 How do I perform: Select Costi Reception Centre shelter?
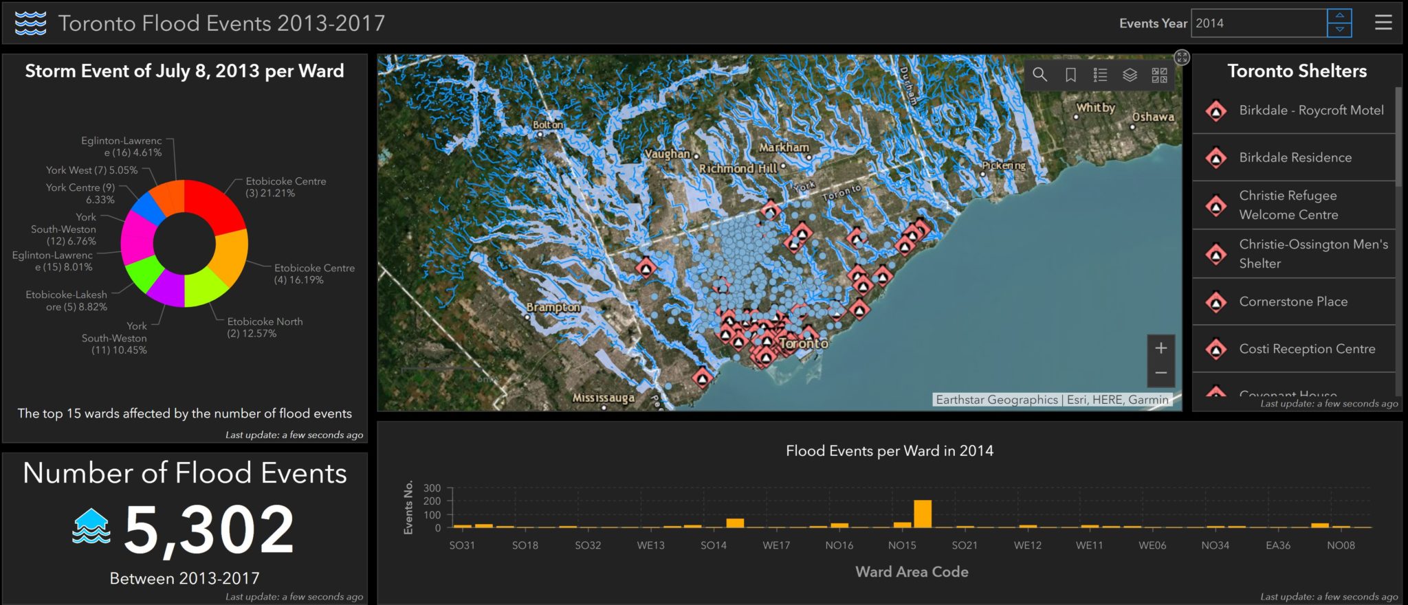point(1294,349)
